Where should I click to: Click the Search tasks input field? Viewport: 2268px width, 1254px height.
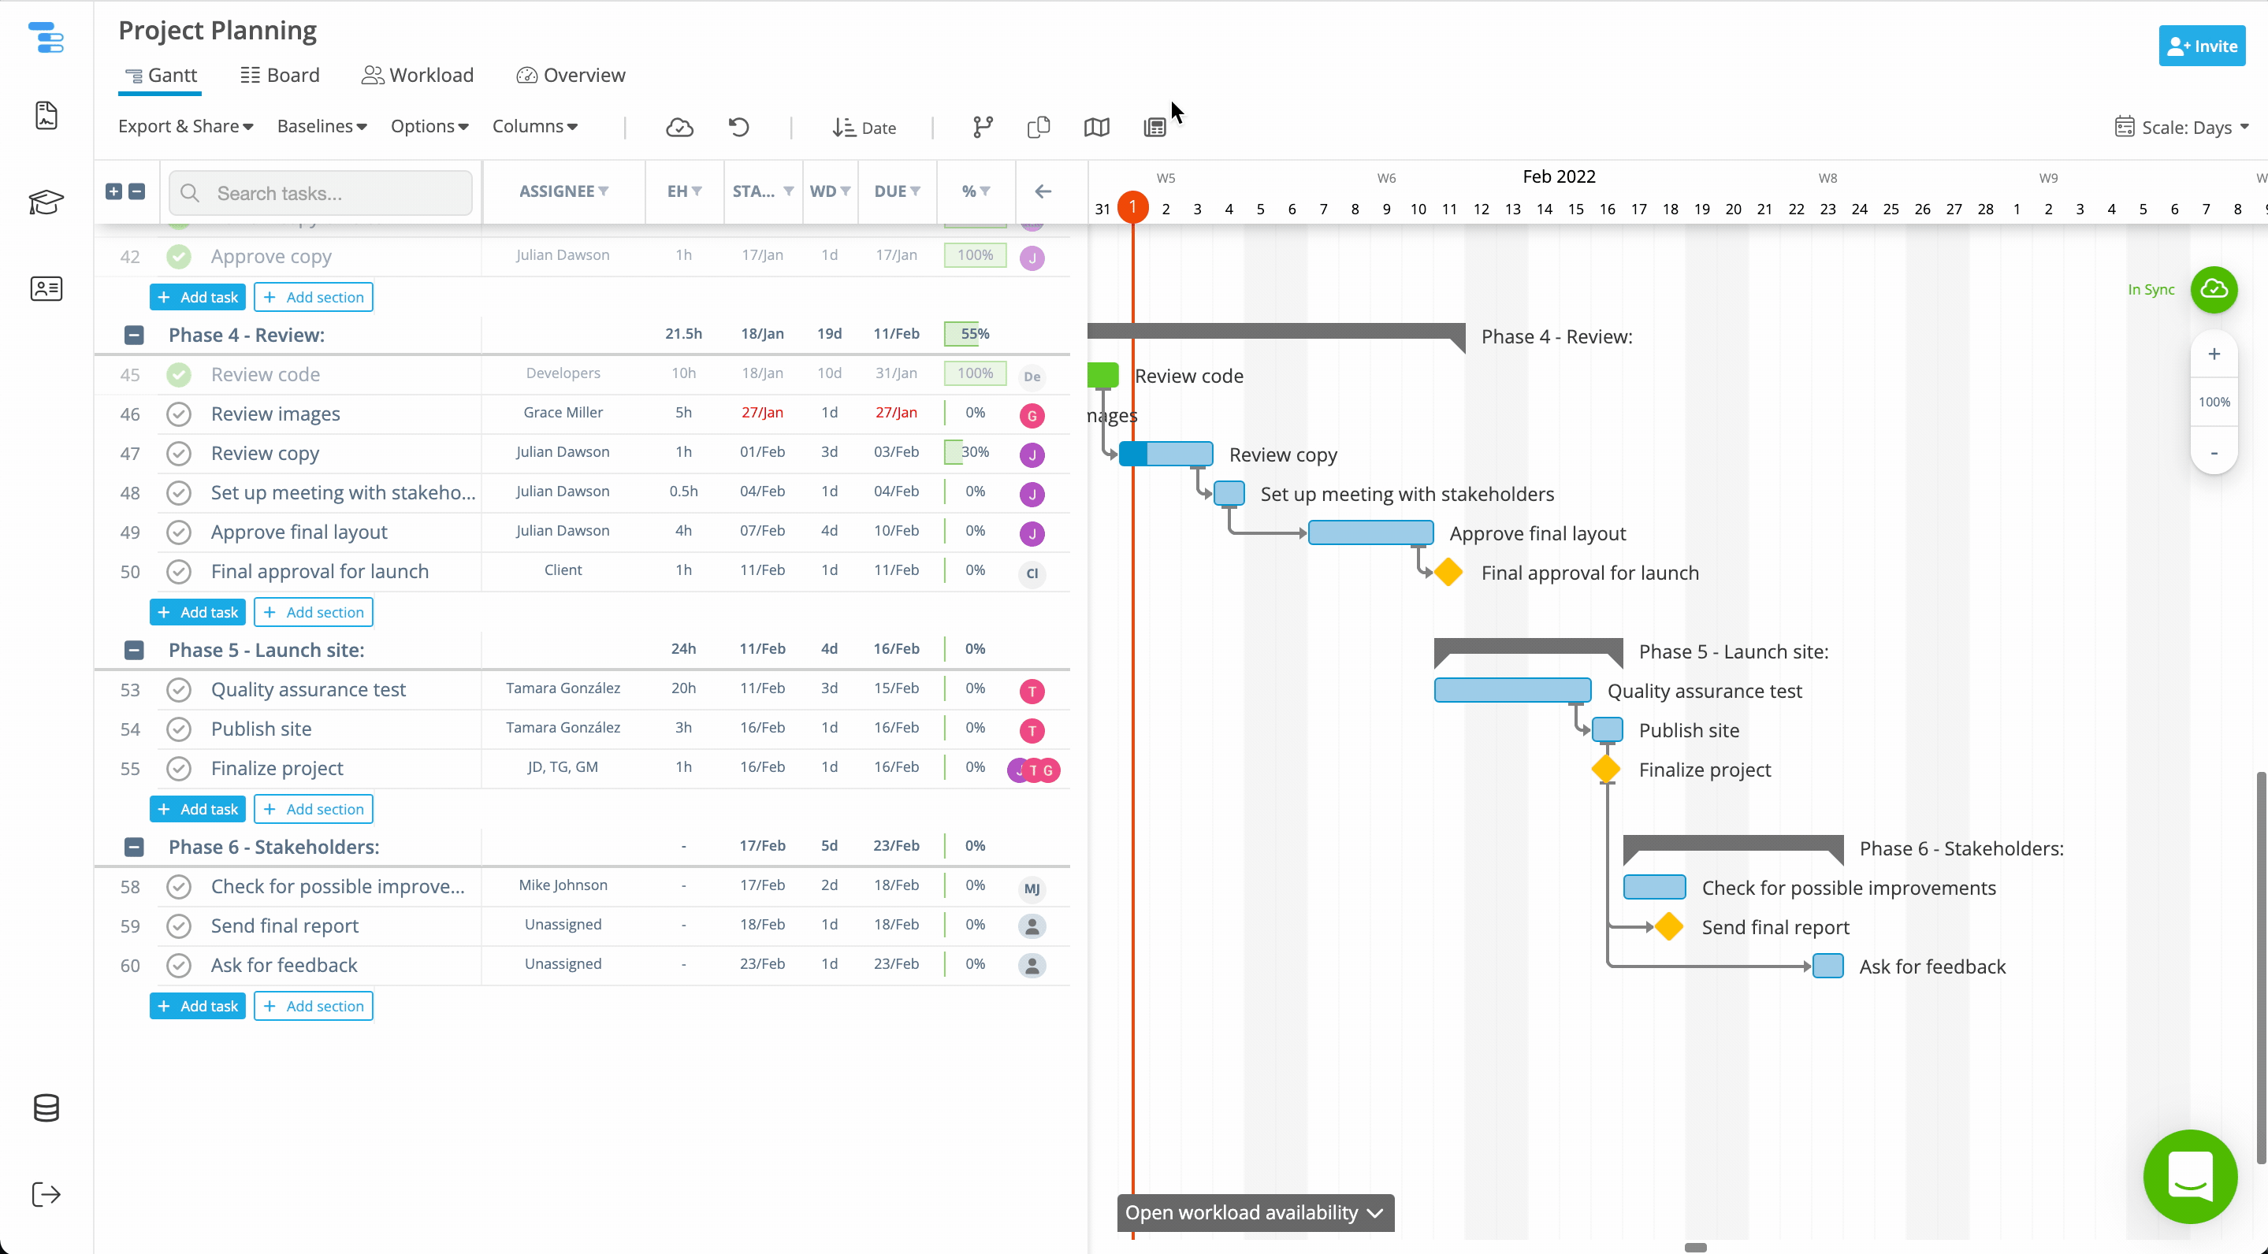(x=321, y=193)
